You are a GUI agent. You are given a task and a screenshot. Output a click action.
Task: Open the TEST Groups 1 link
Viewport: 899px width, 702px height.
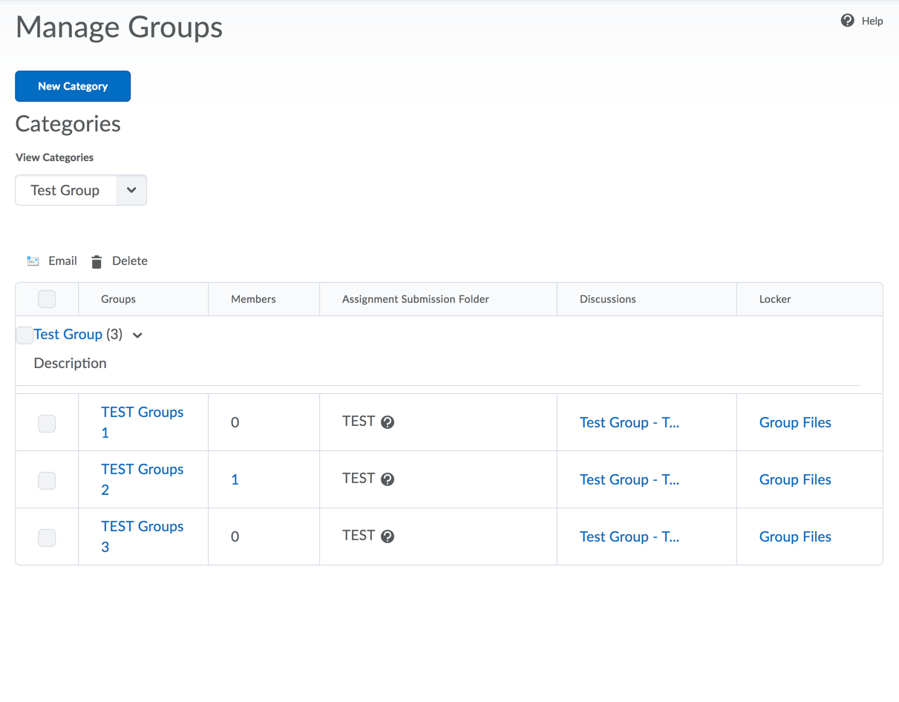(x=142, y=422)
